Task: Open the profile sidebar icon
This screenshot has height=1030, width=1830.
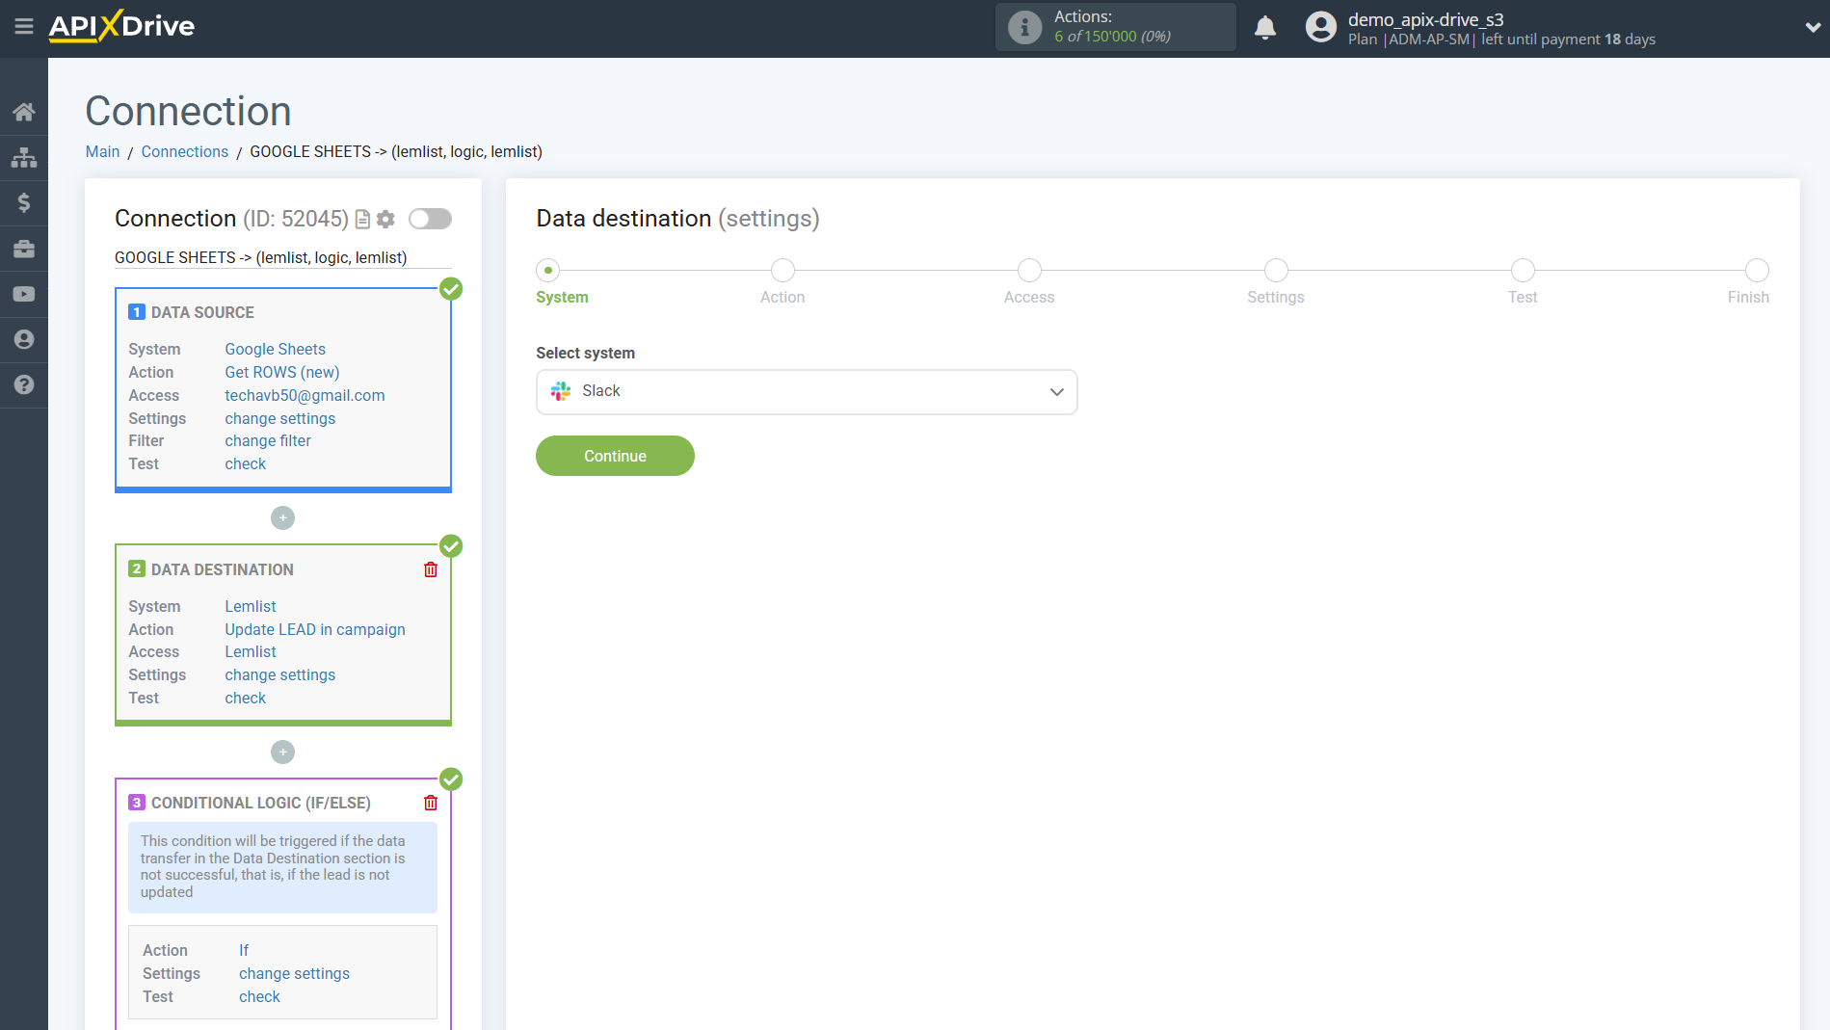Action: [x=24, y=339]
